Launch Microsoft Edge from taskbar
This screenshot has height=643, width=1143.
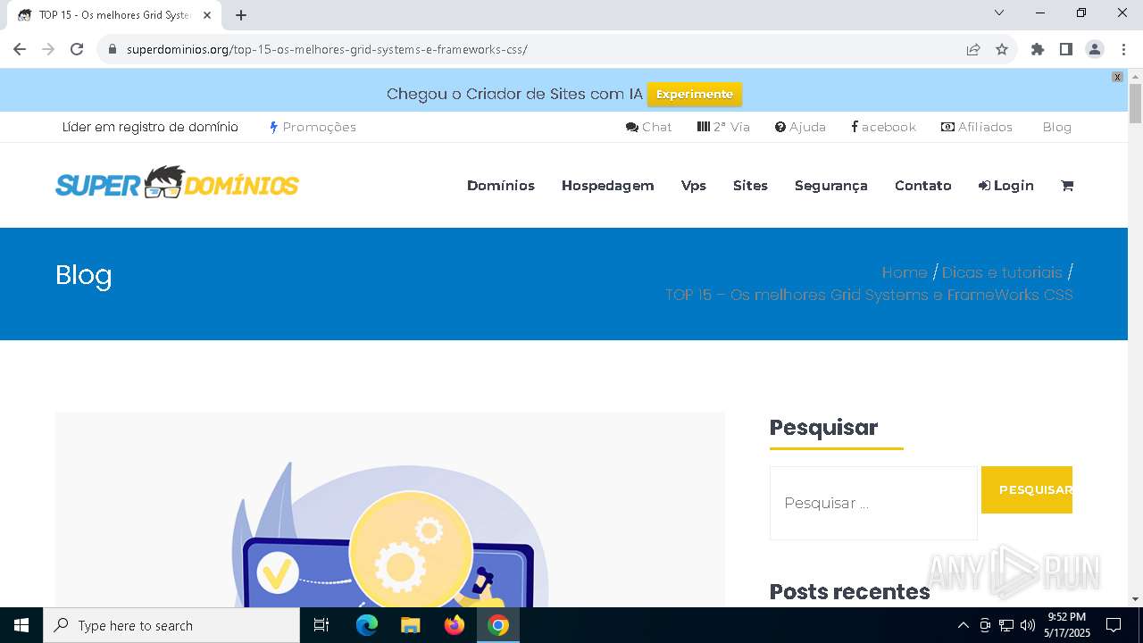[367, 625]
